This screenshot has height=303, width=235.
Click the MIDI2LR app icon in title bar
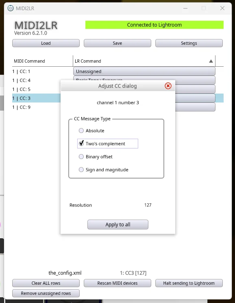[x=11, y=8]
